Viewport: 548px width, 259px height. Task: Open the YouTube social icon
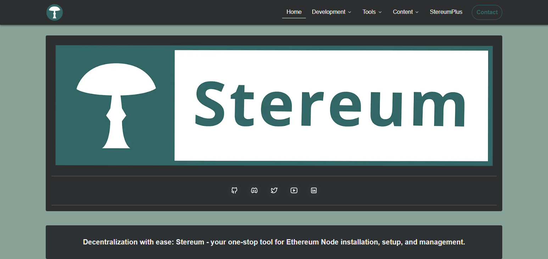point(294,190)
